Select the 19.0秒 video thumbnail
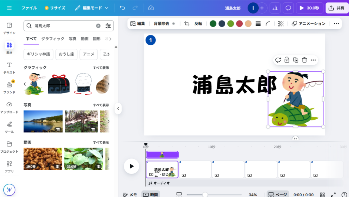349x197 pixels. [43, 159]
